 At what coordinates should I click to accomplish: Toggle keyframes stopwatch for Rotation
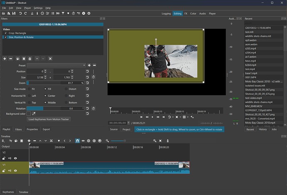pyautogui.click(x=93, y=108)
